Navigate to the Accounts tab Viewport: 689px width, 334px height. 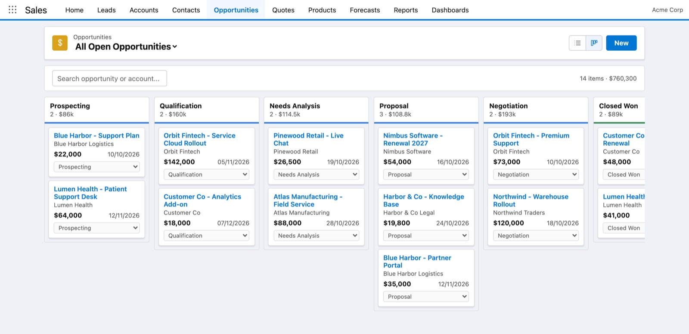point(144,10)
